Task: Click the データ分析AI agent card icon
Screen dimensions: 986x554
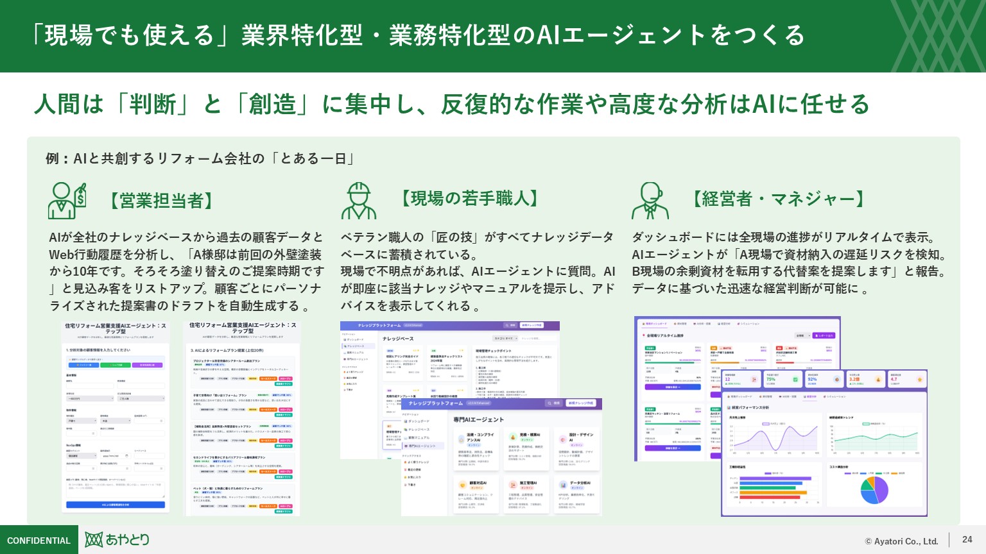Action: coord(563,485)
